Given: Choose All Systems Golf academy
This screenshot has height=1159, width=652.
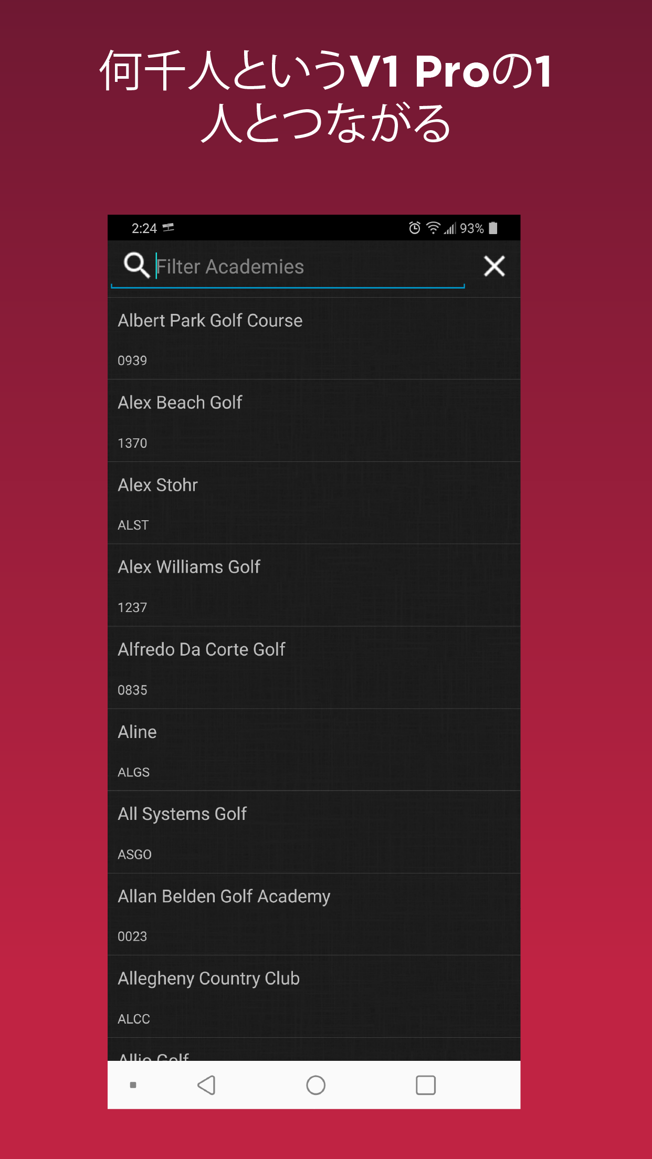Looking at the screenshot, I should (314, 832).
